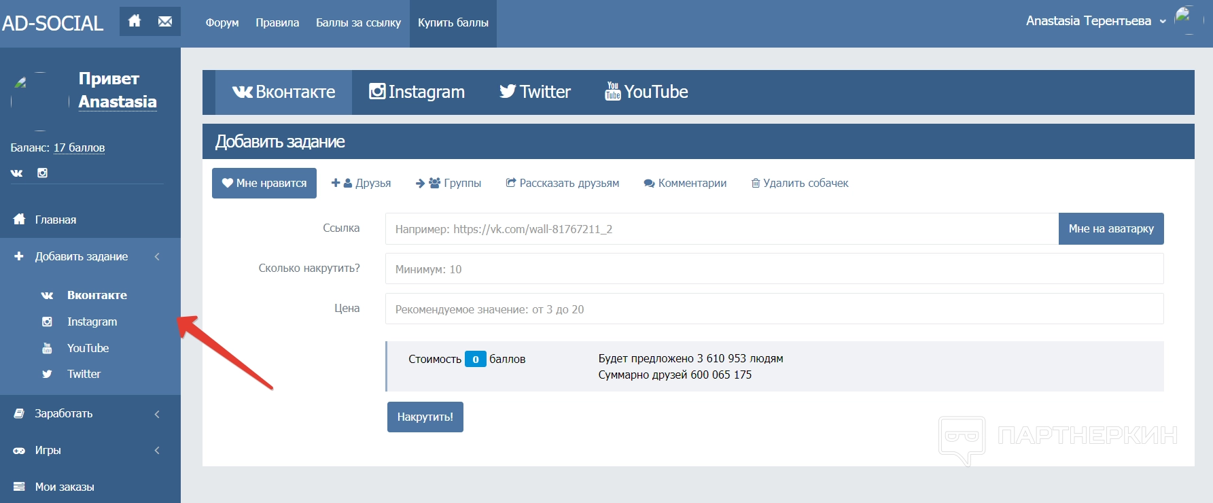The height and width of the screenshot is (503, 1213).
Task: Select Рассказать друзьям task type
Action: pos(563,183)
